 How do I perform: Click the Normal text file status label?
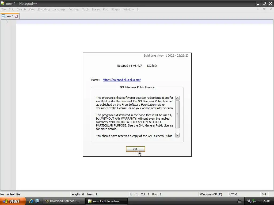coord(10,194)
